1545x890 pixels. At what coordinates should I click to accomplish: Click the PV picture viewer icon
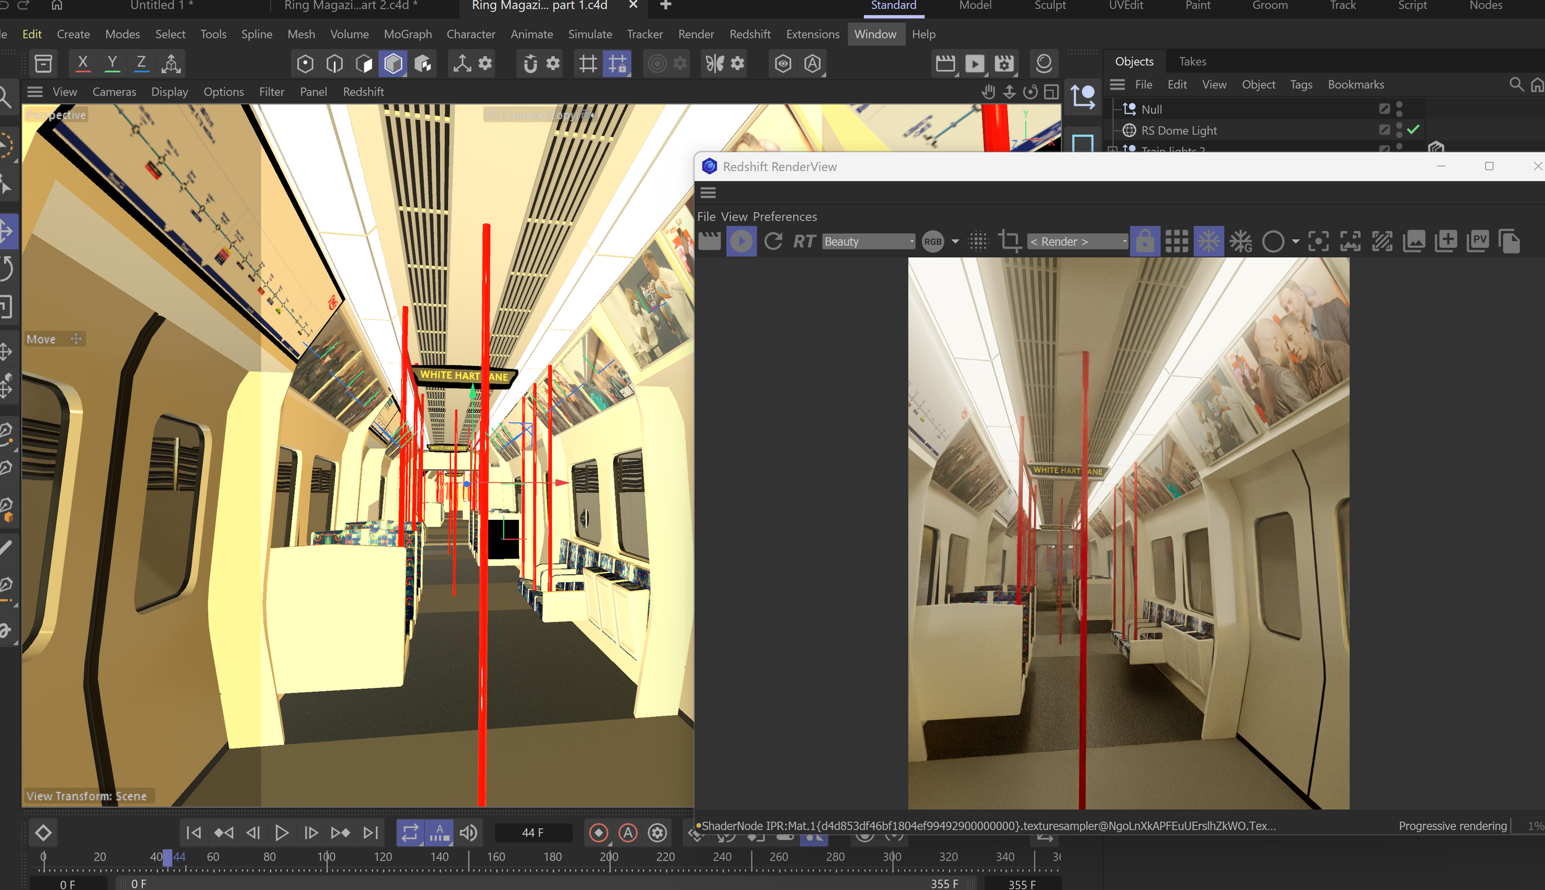point(1478,242)
